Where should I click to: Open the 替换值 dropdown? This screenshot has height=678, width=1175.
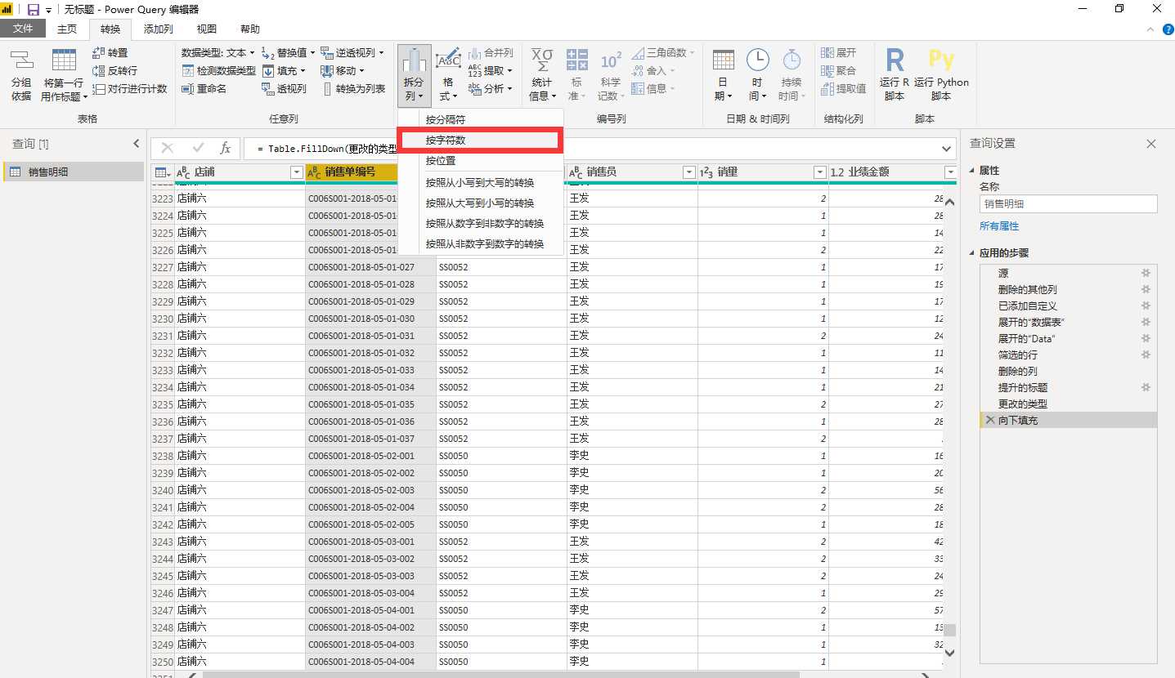coord(288,52)
